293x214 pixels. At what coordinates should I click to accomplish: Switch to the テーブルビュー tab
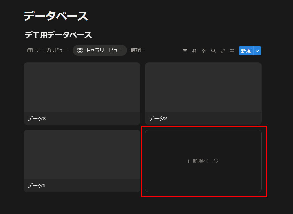click(51, 50)
